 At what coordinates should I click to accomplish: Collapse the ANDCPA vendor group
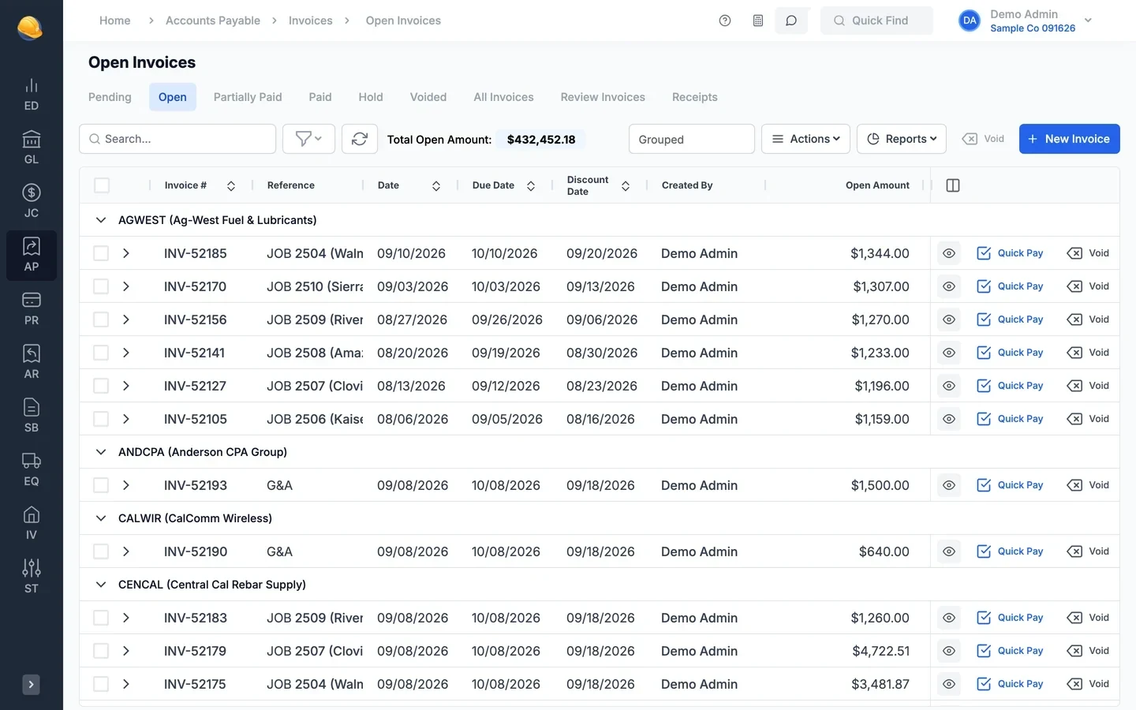[101, 452]
